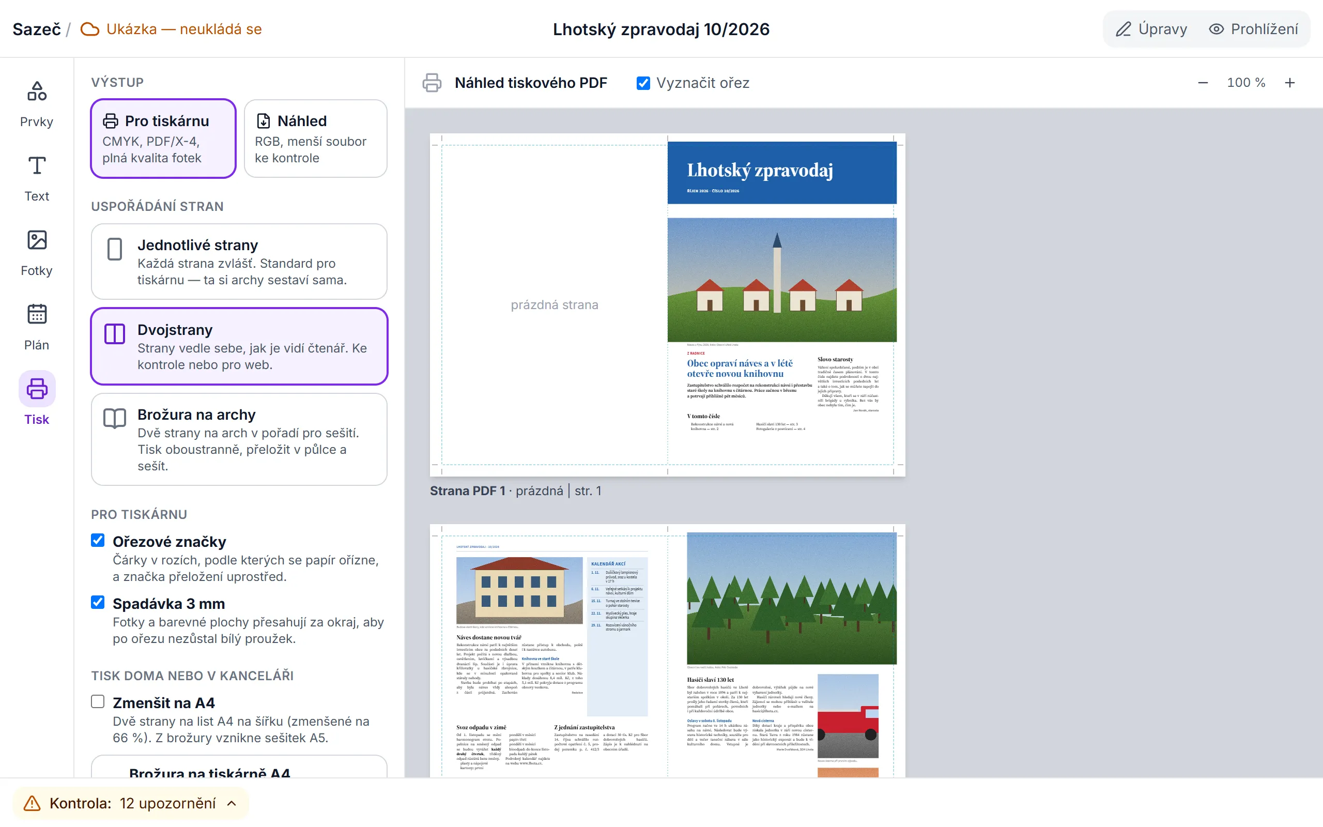This screenshot has height=827, width=1323.
Task: Zoom out with the minus icon
Action: pyautogui.click(x=1203, y=83)
